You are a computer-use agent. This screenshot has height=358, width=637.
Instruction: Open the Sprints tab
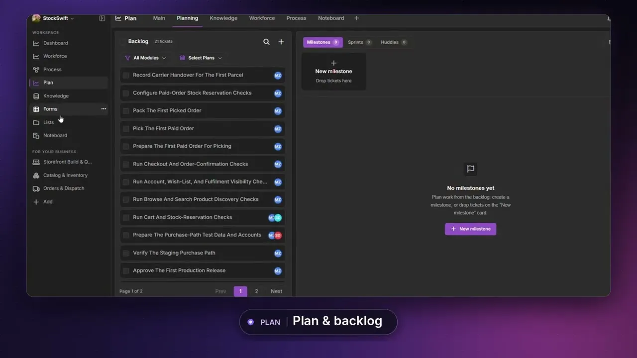coord(359,42)
